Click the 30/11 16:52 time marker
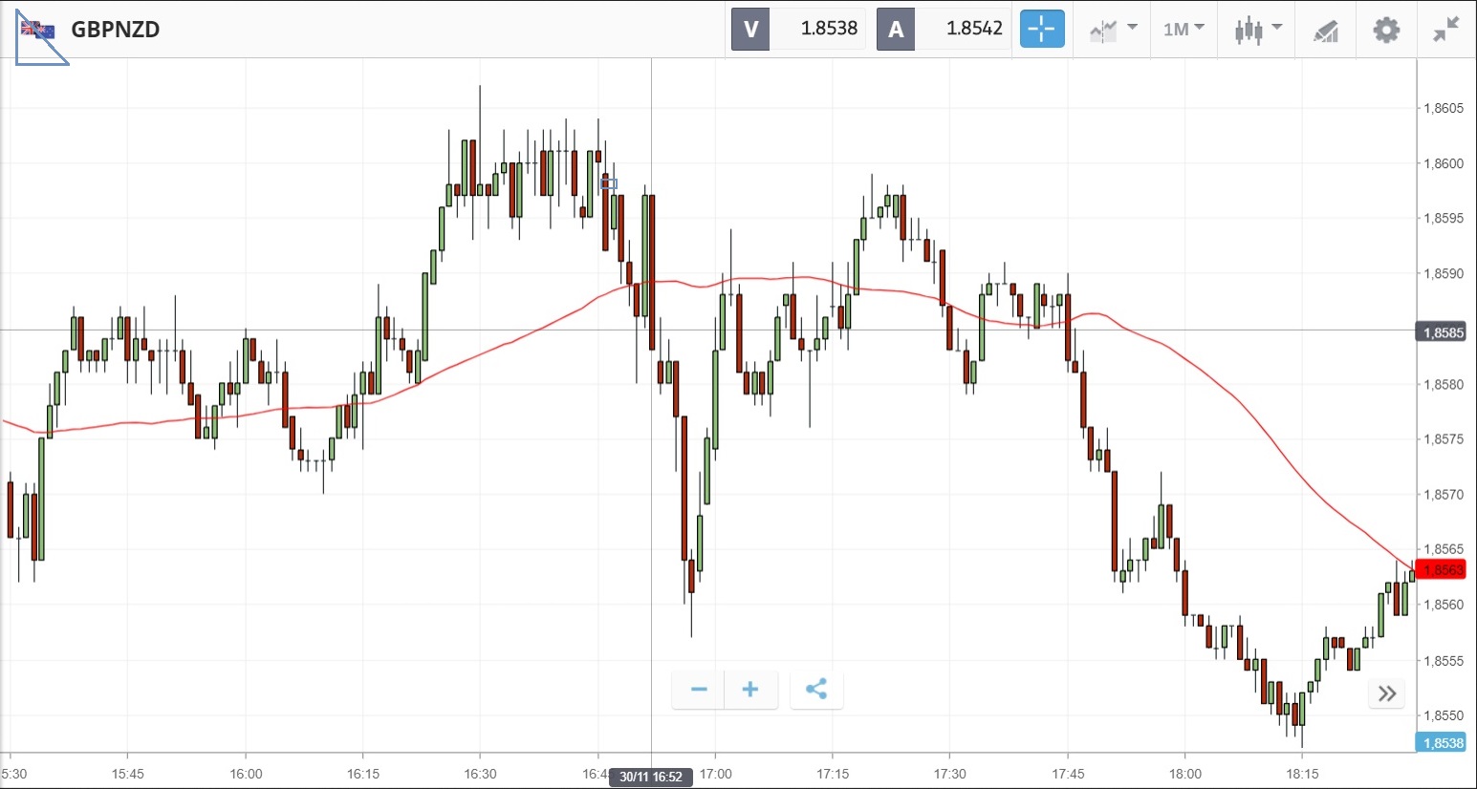Screen dimensions: 1477x789 (651, 777)
